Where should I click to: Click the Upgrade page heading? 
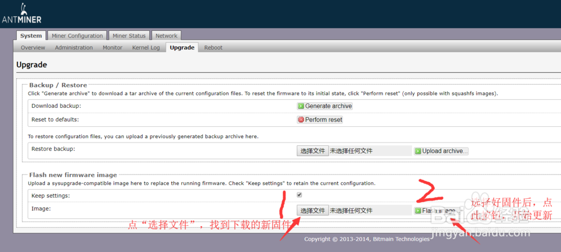pos(31,65)
